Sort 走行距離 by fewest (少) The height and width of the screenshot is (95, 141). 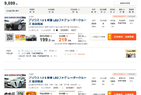(x=104, y=12)
